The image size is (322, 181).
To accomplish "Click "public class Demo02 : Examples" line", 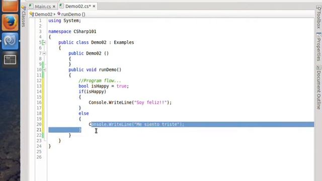I will click(x=96, y=42).
